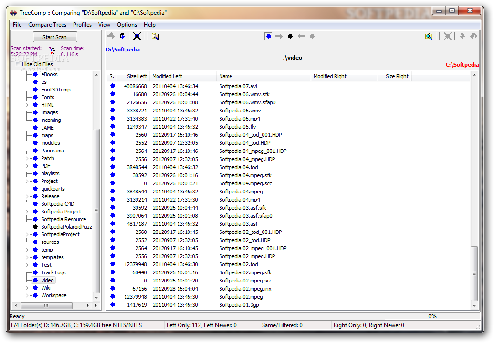
Task: Click the blue status dot of Softpedia 04.tod
Action: pyautogui.click(x=113, y=167)
